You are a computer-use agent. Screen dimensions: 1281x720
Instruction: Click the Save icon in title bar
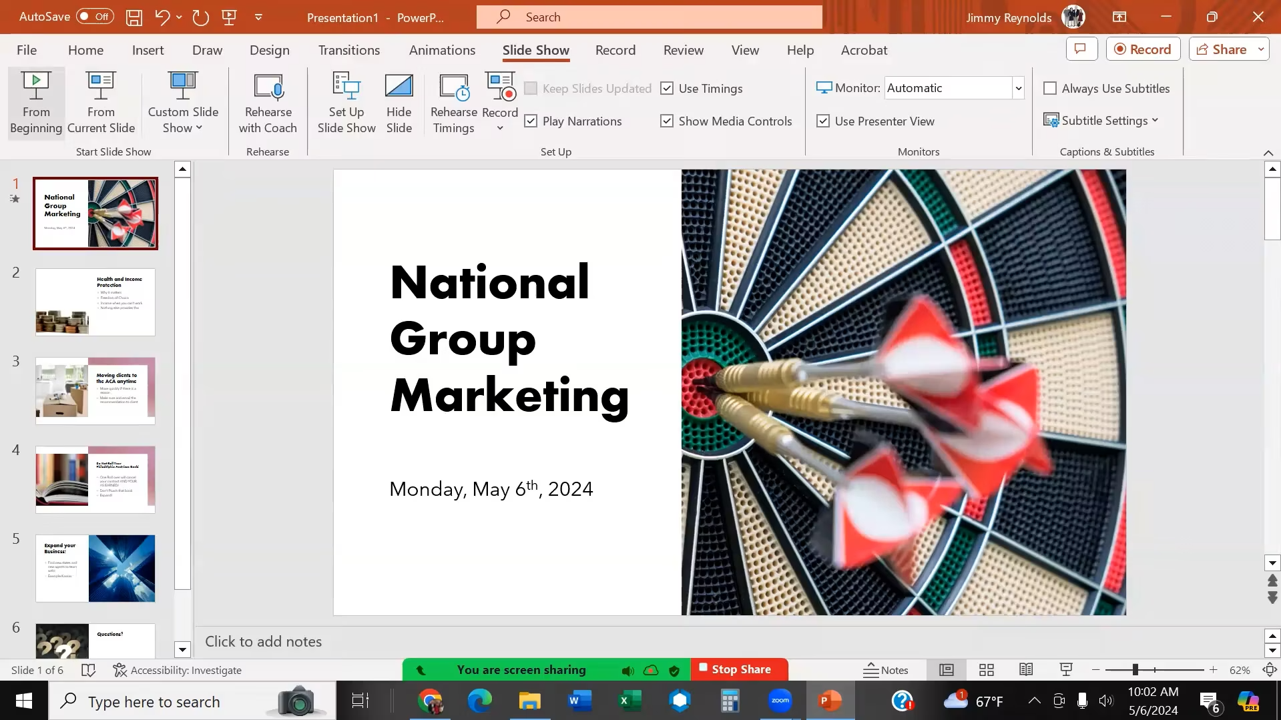point(134,17)
